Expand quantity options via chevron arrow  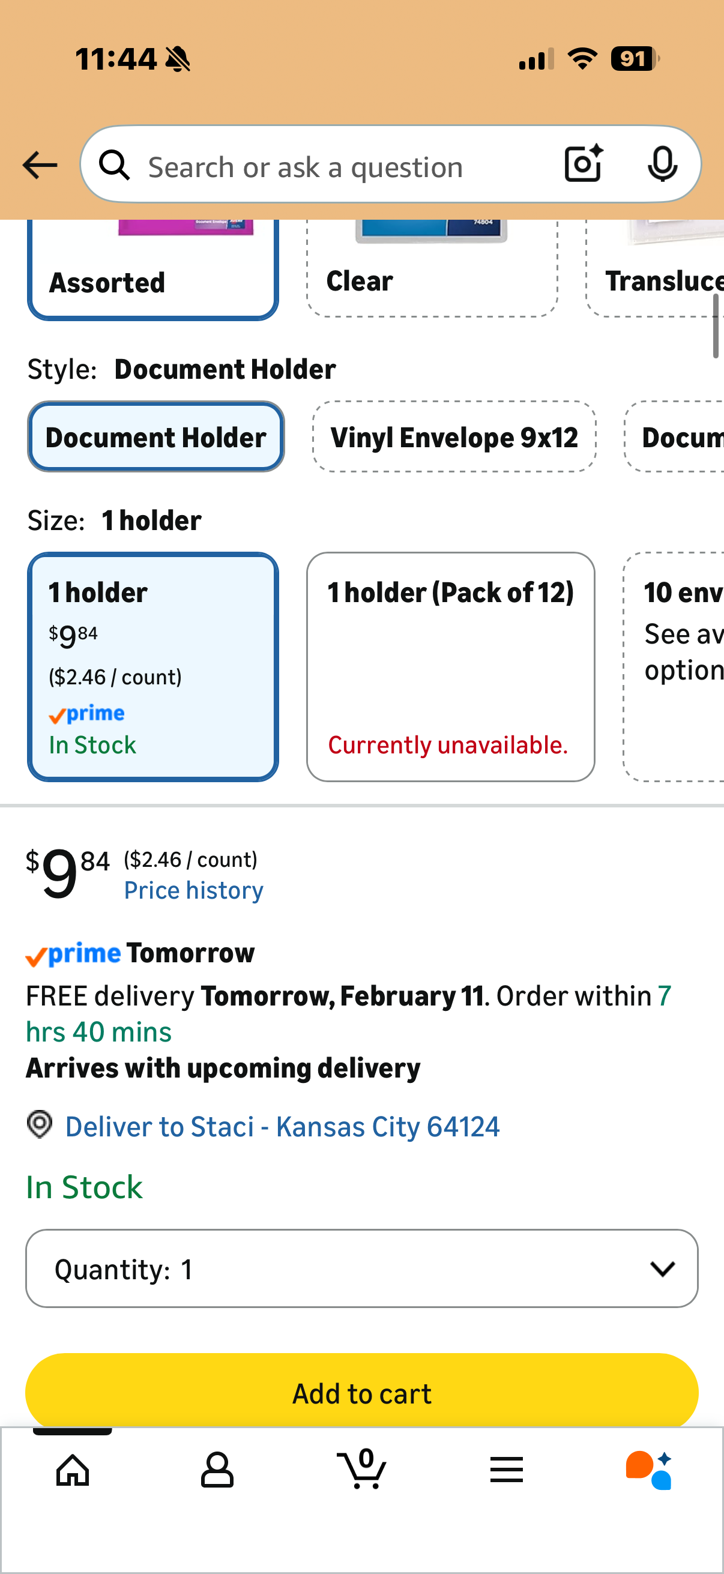(x=663, y=1269)
